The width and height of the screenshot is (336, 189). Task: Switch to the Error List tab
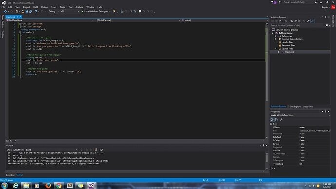pos(10,175)
